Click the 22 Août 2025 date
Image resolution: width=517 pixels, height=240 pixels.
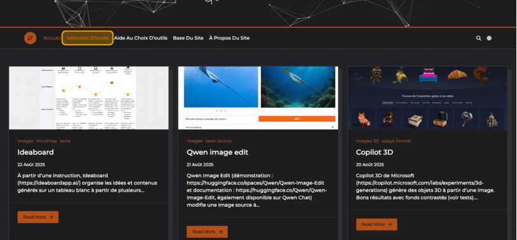pyautogui.click(x=31, y=164)
